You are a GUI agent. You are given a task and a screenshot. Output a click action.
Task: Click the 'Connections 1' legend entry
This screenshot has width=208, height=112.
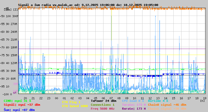102,105
